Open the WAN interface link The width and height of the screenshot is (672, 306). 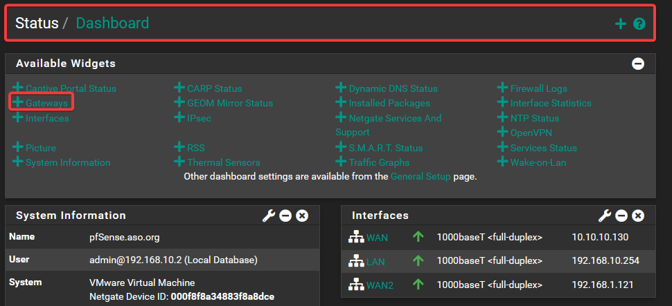tap(377, 238)
